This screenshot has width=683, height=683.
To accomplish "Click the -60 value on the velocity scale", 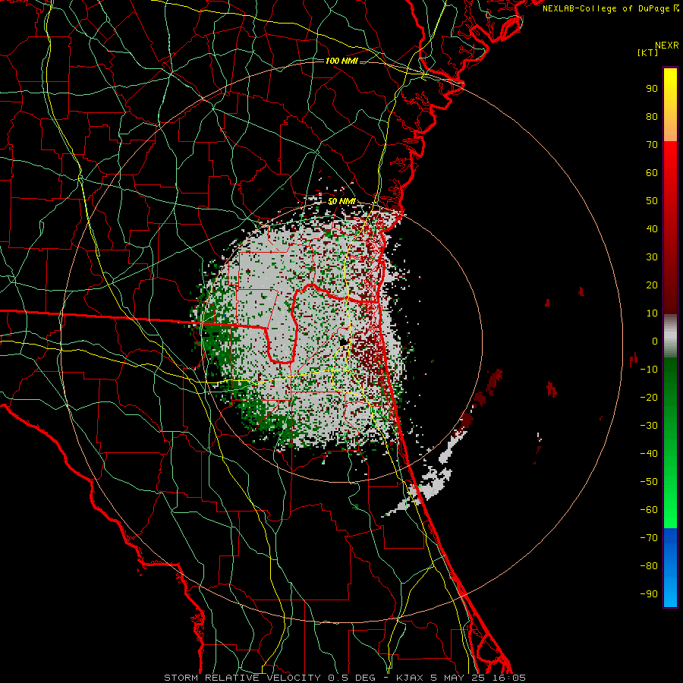I will [x=649, y=510].
